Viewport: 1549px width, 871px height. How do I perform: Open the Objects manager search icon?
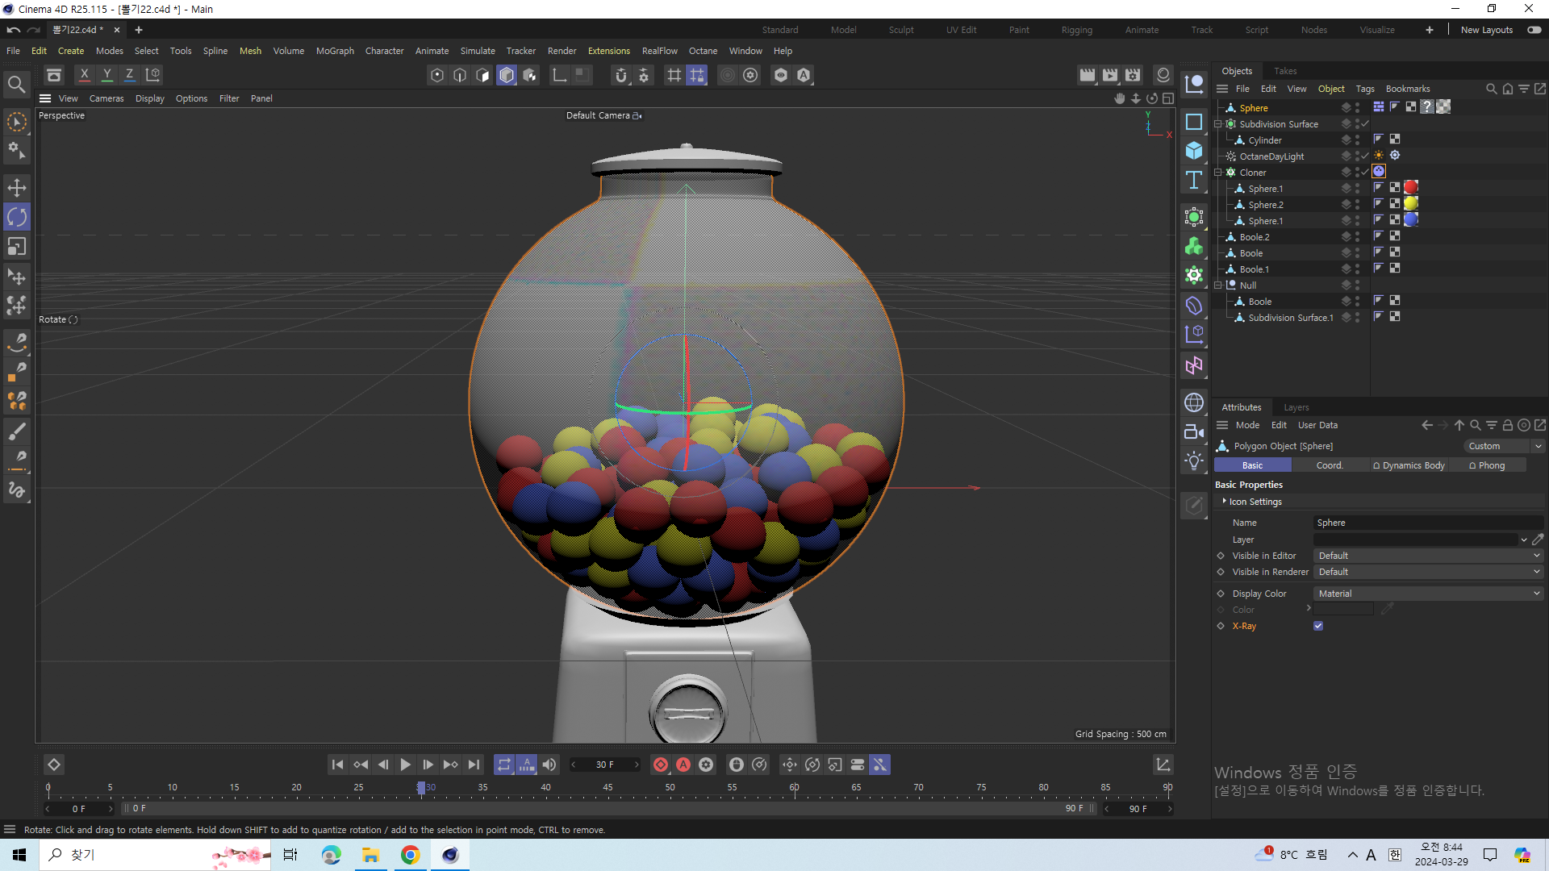[x=1492, y=89]
